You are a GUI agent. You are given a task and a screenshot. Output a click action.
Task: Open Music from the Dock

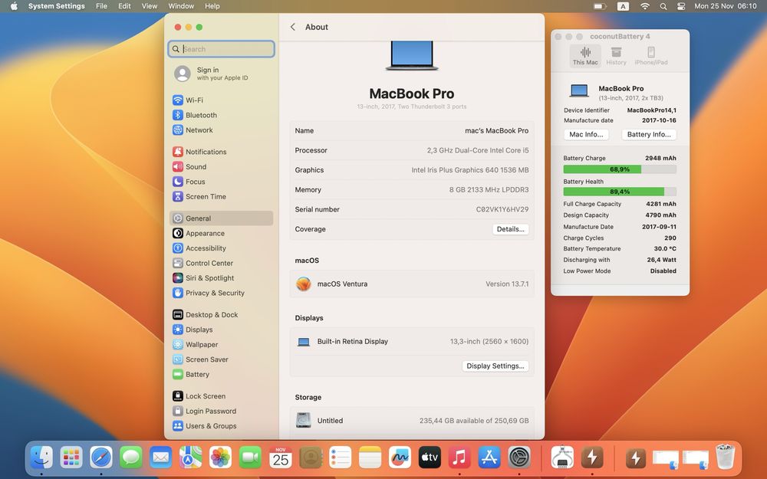coord(459,458)
